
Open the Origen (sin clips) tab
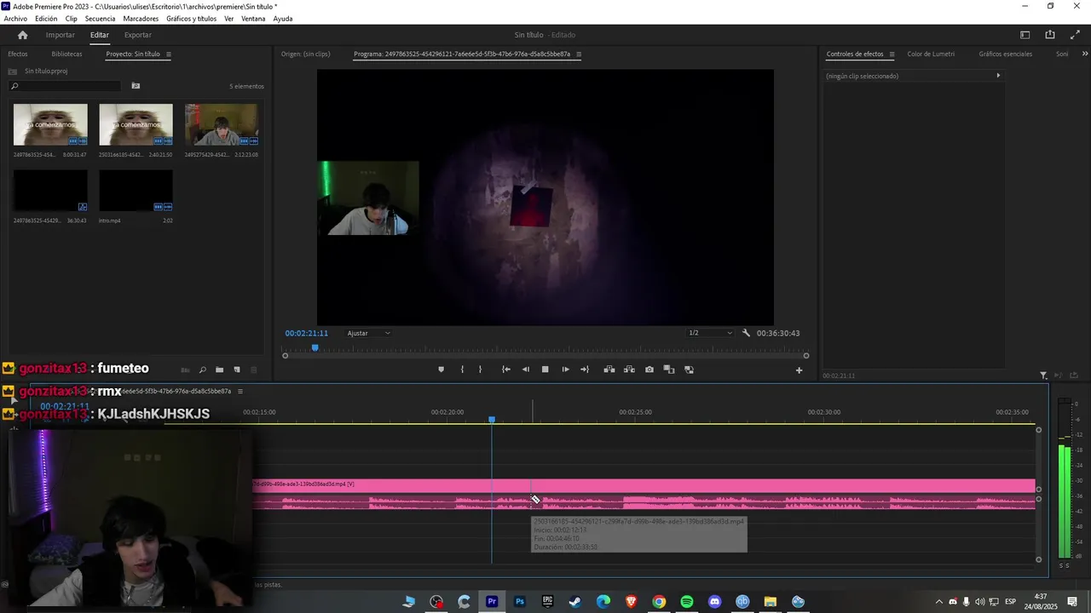point(305,54)
